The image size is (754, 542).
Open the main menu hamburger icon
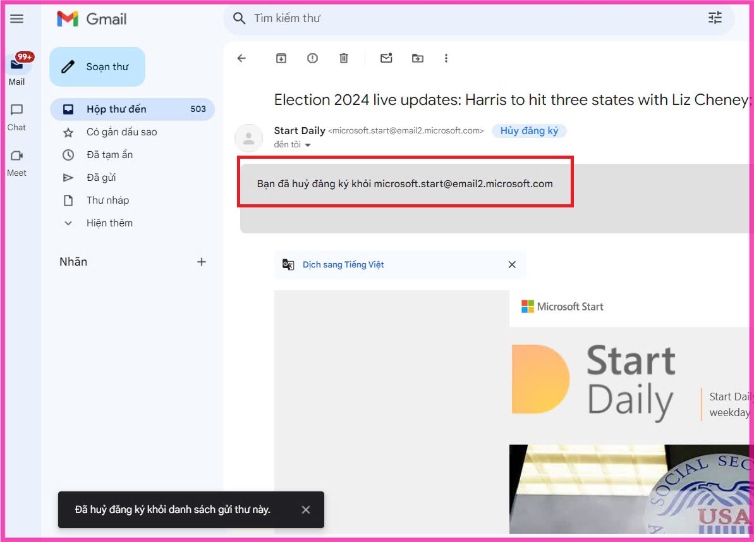tap(17, 19)
